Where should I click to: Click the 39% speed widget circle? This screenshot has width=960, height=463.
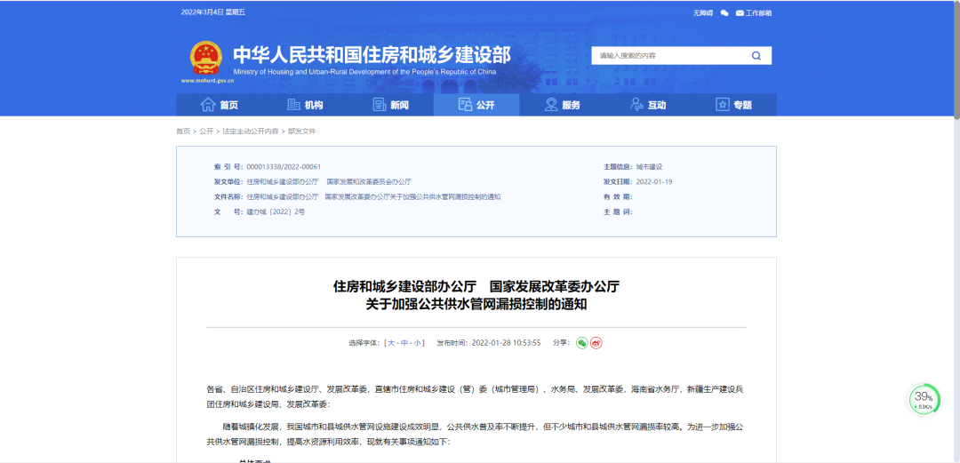click(x=924, y=400)
